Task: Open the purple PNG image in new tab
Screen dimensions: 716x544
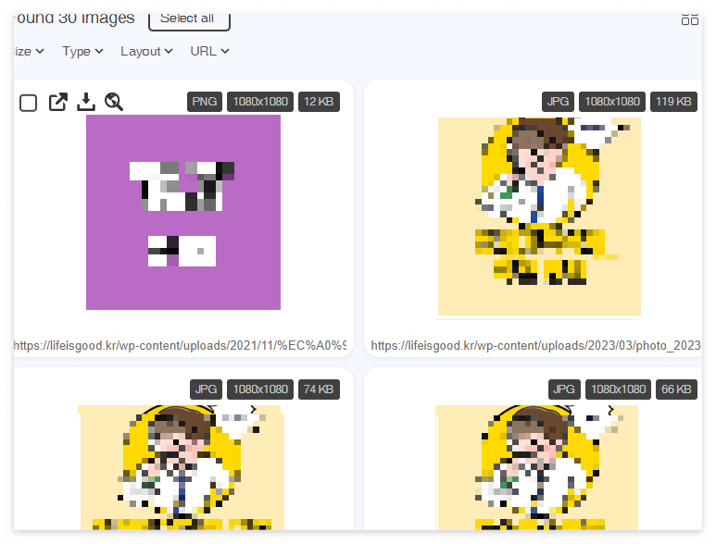Action: click(x=58, y=102)
